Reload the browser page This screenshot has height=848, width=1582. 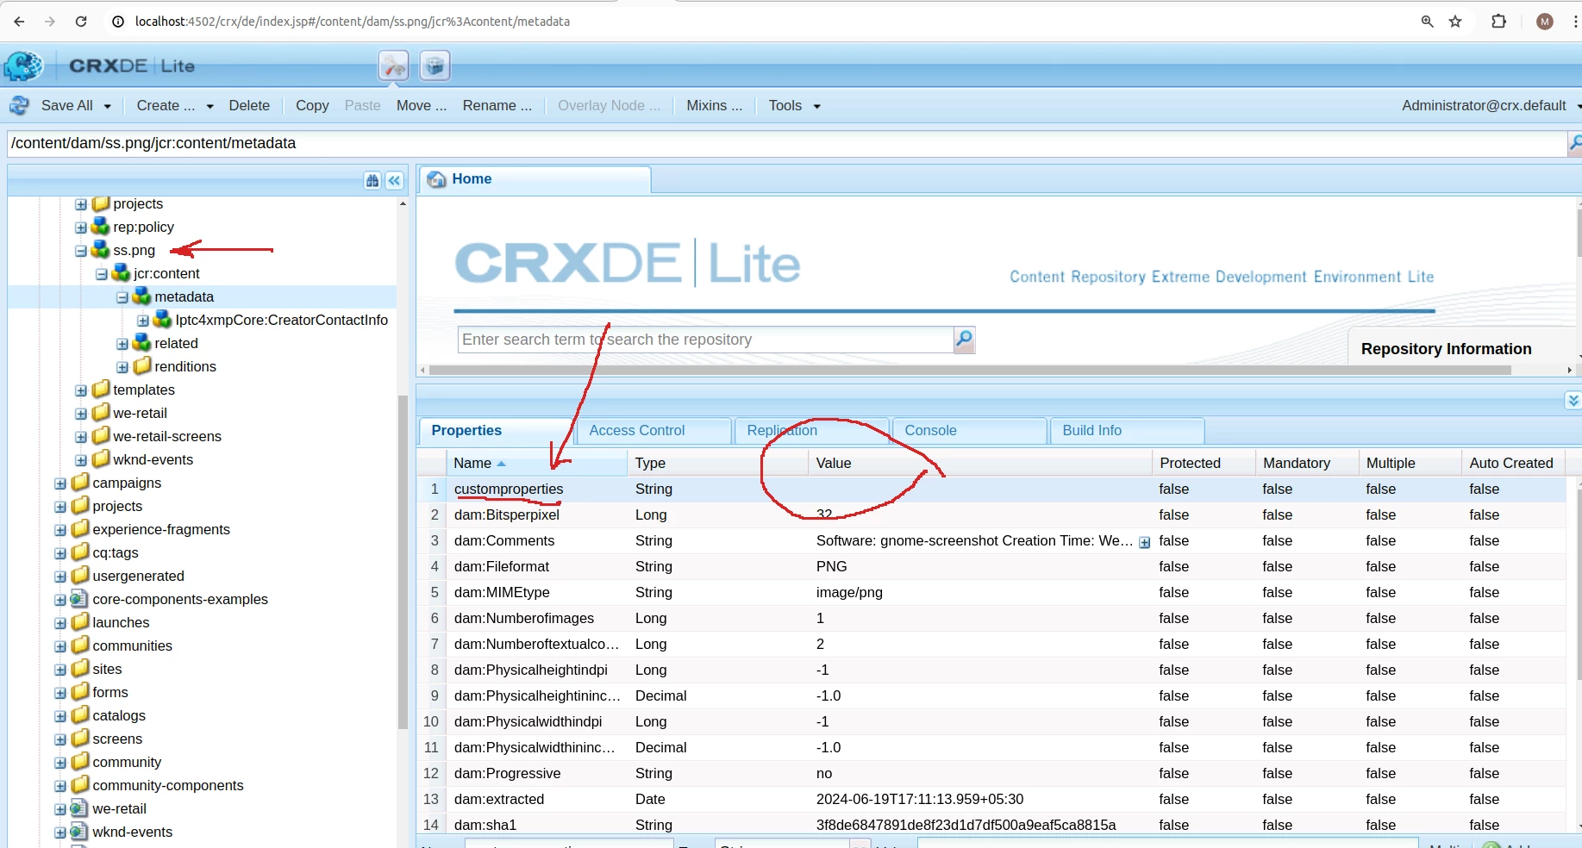pyautogui.click(x=81, y=22)
